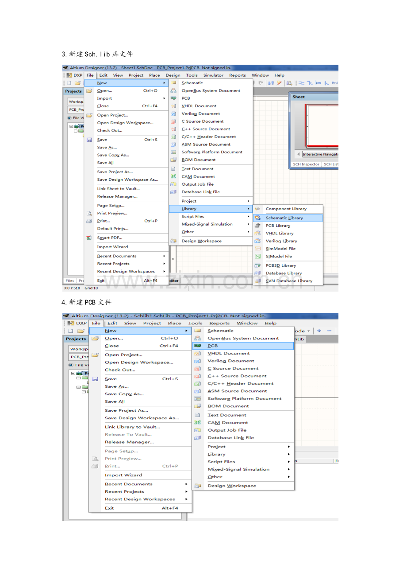The image size is (407, 577).
Task: Choose Save Project As... in Sheet1.SchDoc window
Action: (115, 172)
